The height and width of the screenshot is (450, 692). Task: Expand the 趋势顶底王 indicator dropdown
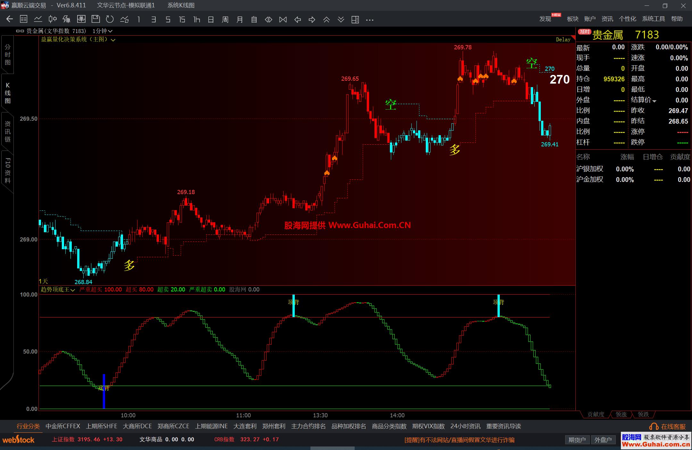73,290
